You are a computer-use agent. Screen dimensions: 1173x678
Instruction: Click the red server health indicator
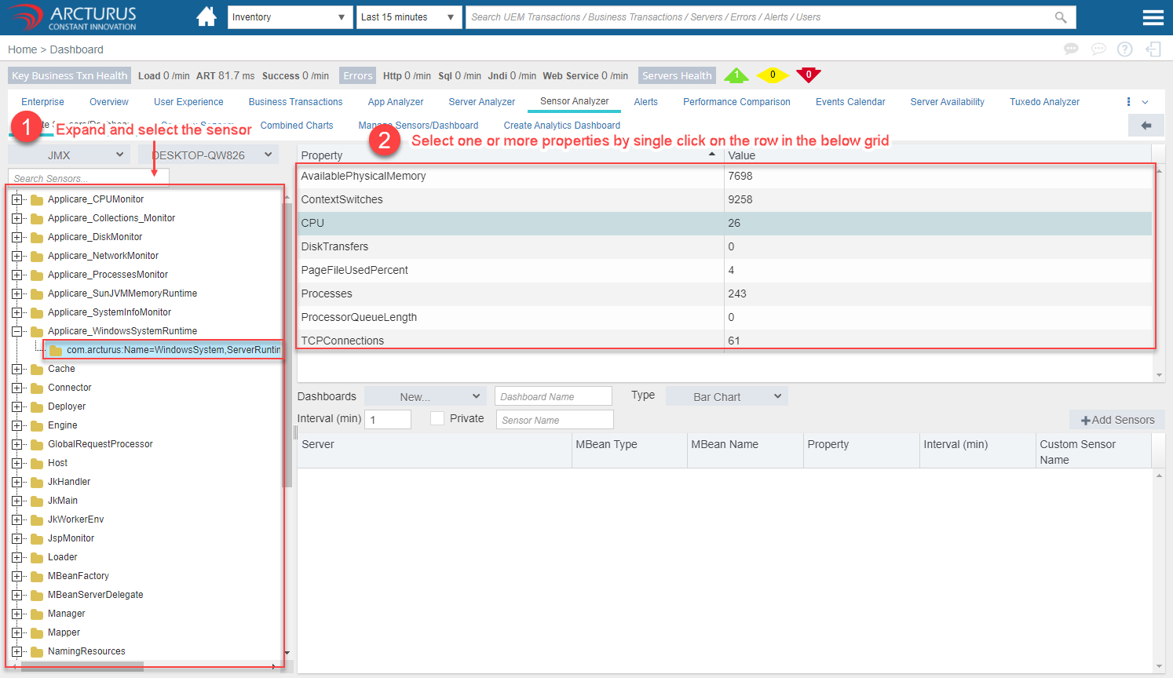pos(808,75)
